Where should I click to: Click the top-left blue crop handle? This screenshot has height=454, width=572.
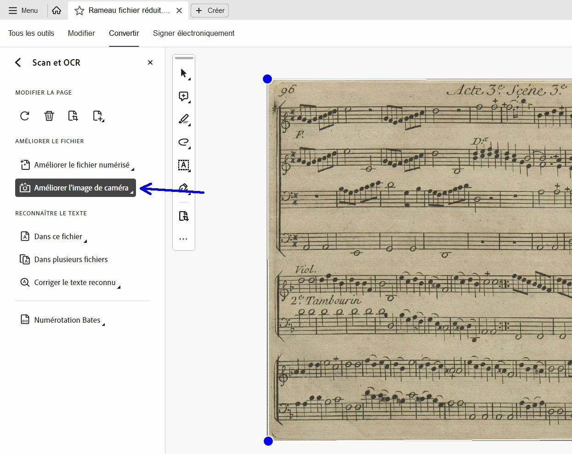pyautogui.click(x=267, y=79)
